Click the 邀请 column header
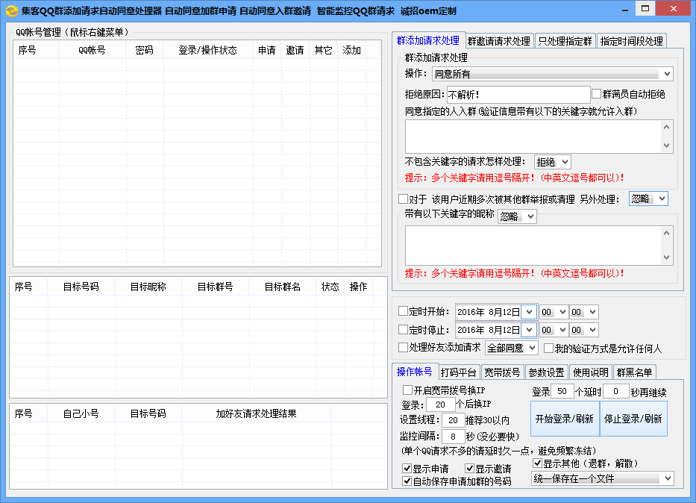The width and height of the screenshot is (696, 503). pyautogui.click(x=295, y=50)
